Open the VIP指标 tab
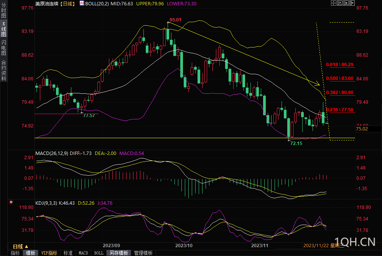The width and height of the screenshot is (382, 256). [x=49, y=253]
